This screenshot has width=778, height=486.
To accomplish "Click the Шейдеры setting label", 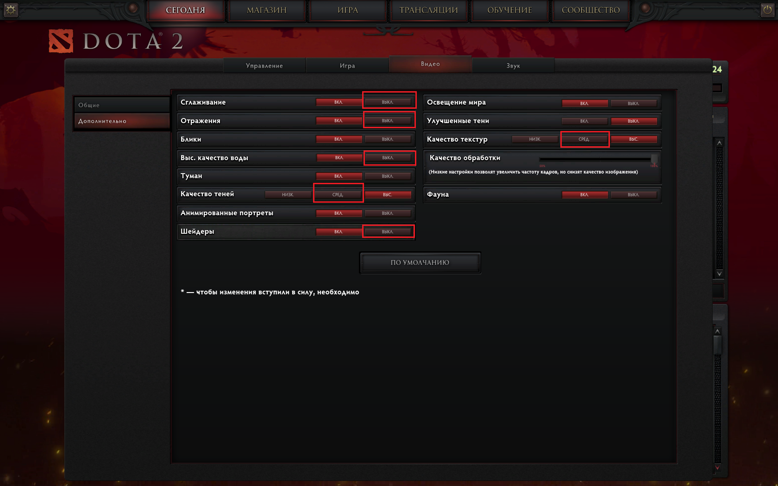I will click(x=197, y=231).
